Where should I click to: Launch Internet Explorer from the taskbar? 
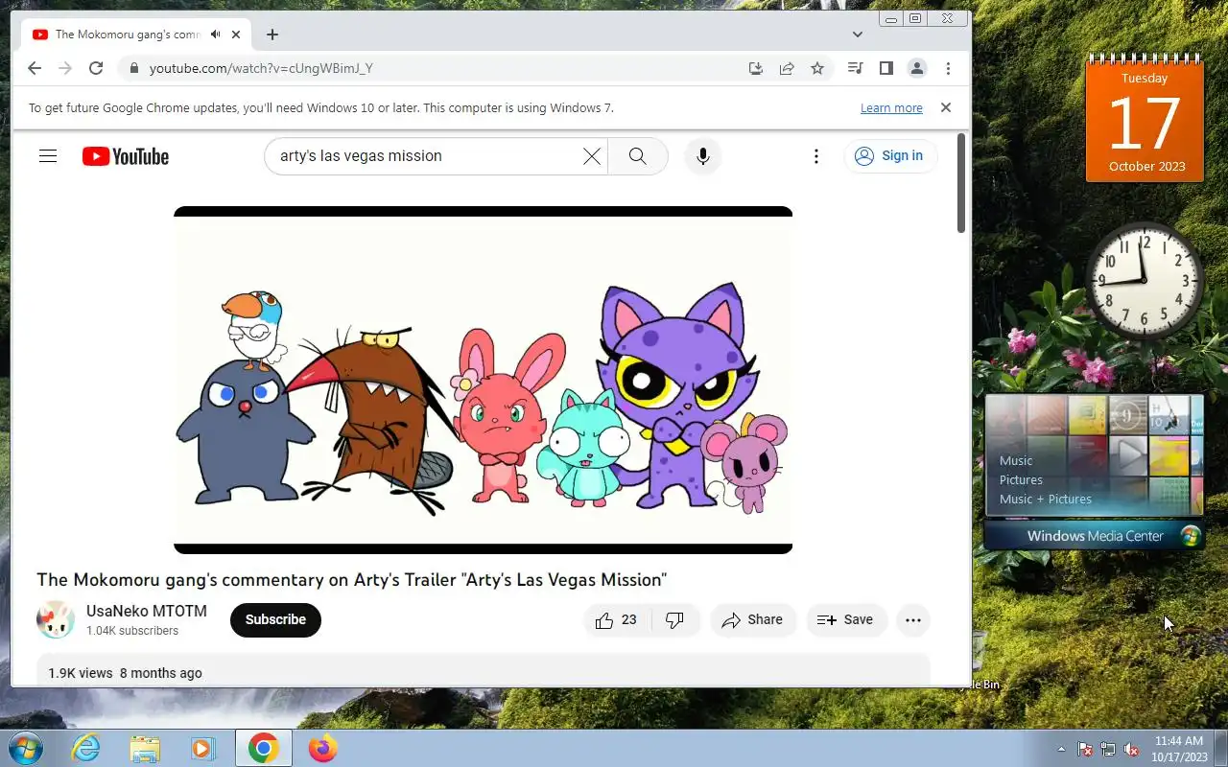85,748
